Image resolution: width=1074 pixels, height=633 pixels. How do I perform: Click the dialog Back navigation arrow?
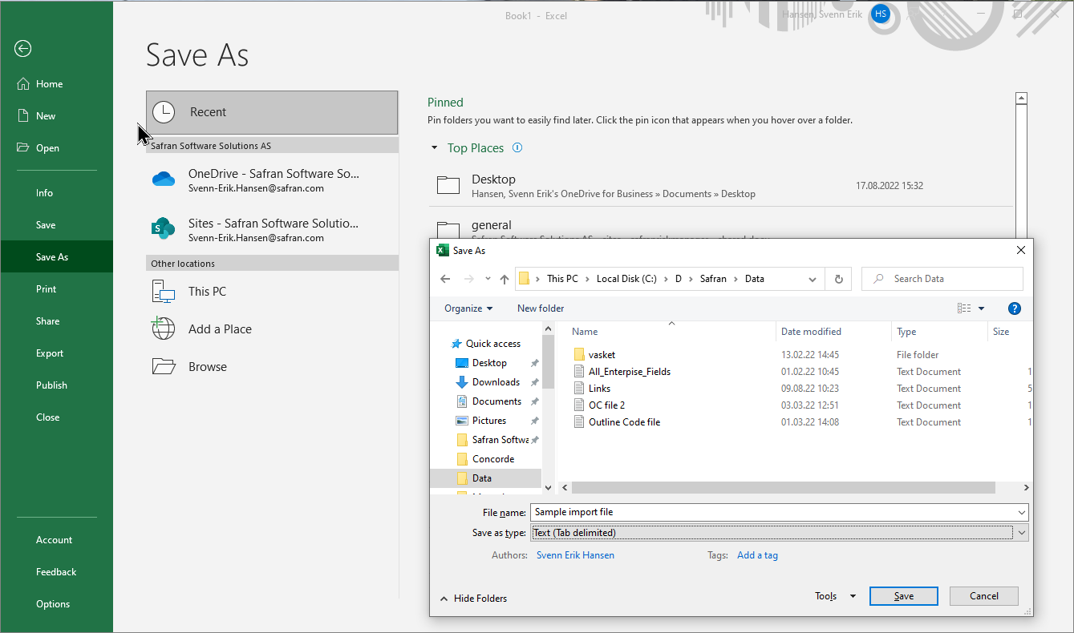pos(446,279)
